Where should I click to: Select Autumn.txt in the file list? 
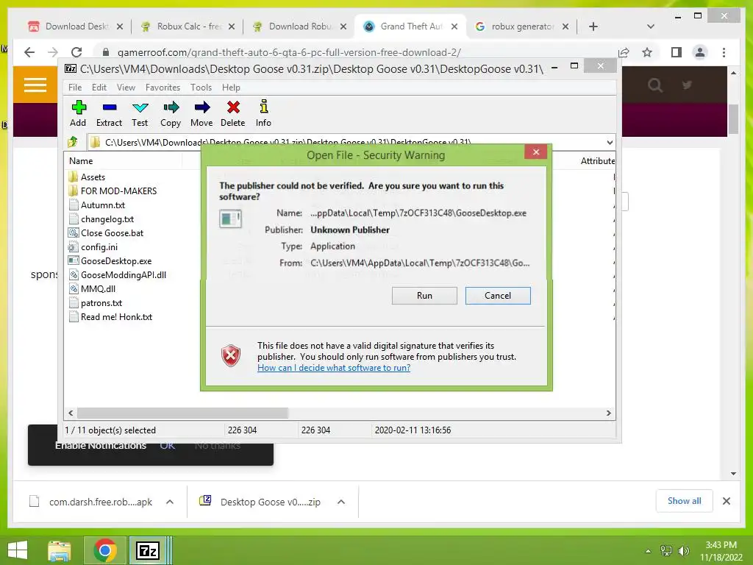point(97,205)
